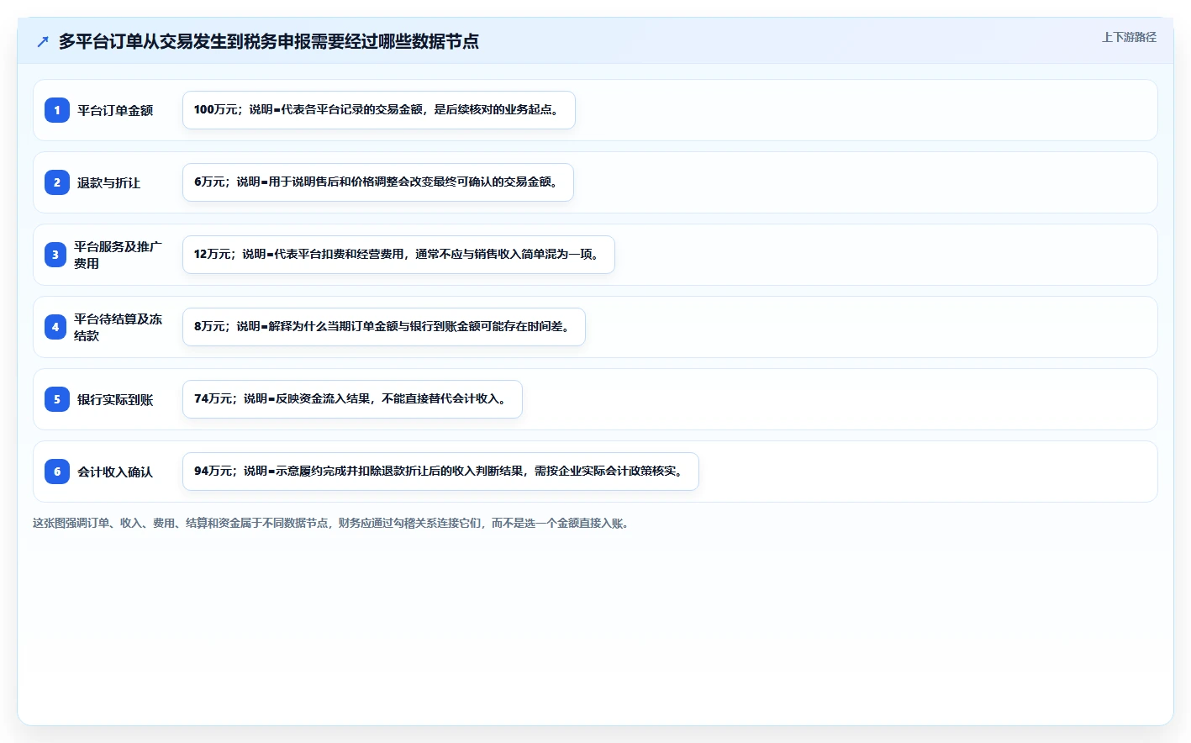Click the step 1 number badge
Image resolution: width=1191 pixels, height=743 pixels.
point(57,110)
